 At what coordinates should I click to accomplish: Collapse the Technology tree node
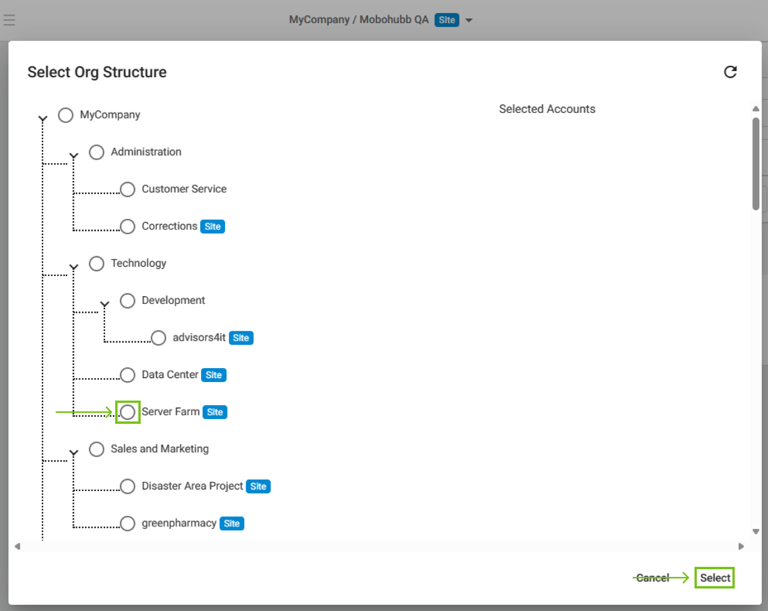click(74, 267)
